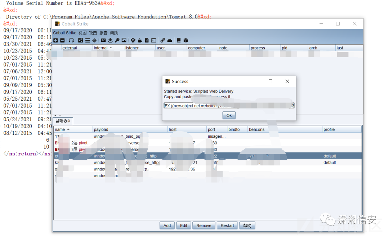Image resolution: width=389 pixels, height=237 pixels.
Task: Sort listeners by payload column
Action: click(x=130, y=129)
